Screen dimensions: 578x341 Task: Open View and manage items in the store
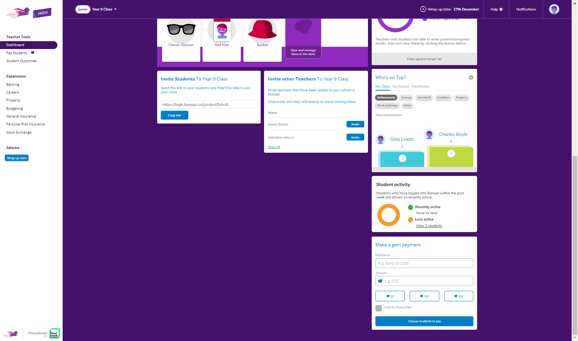(x=303, y=38)
